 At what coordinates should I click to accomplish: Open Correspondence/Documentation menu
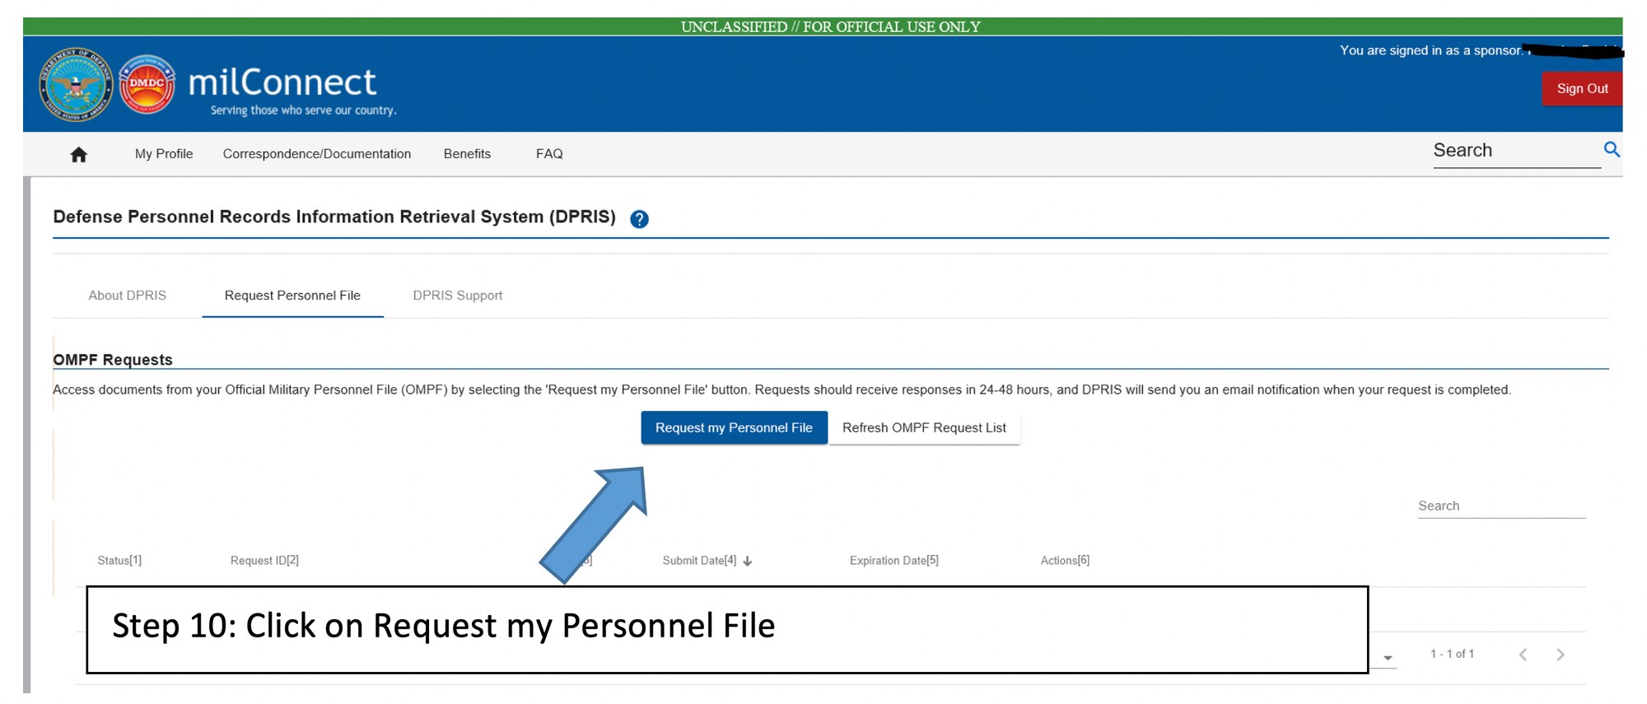(317, 154)
